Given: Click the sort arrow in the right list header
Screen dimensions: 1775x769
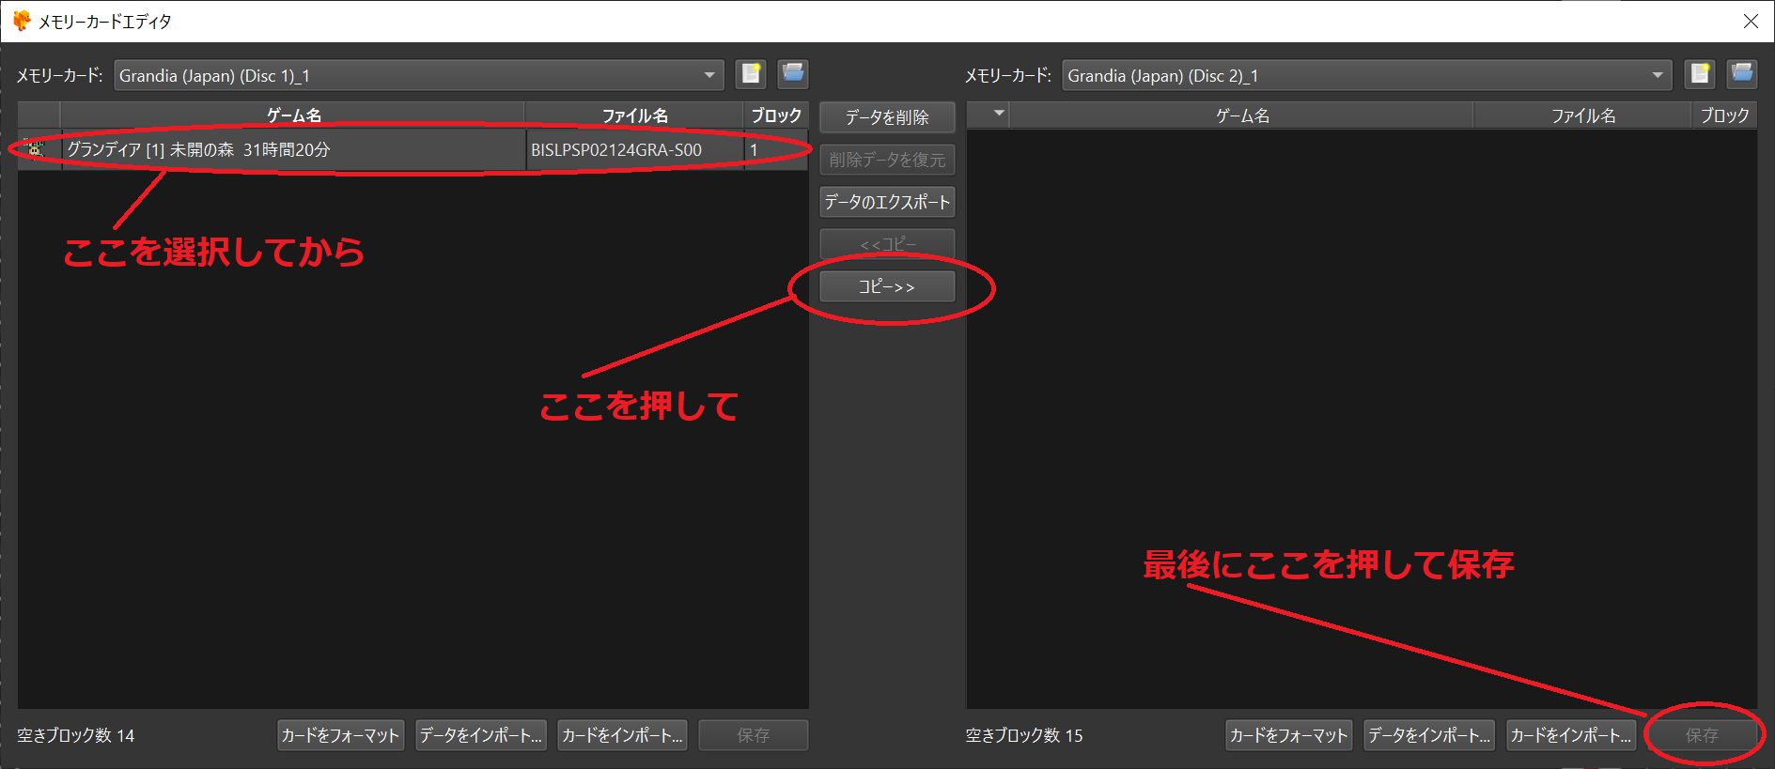Looking at the screenshot, I should pyautogui.click(x=998, y=114).
